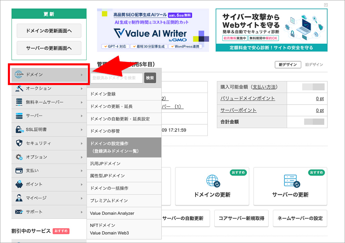Choose ドメインの移管 from the submenu
The height and width of the screenshot is (243, 345).
tap(124, 131)
